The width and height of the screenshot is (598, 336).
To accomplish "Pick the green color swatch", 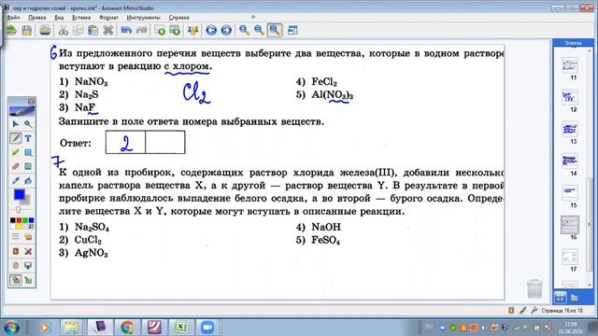I will pos(25,220).
